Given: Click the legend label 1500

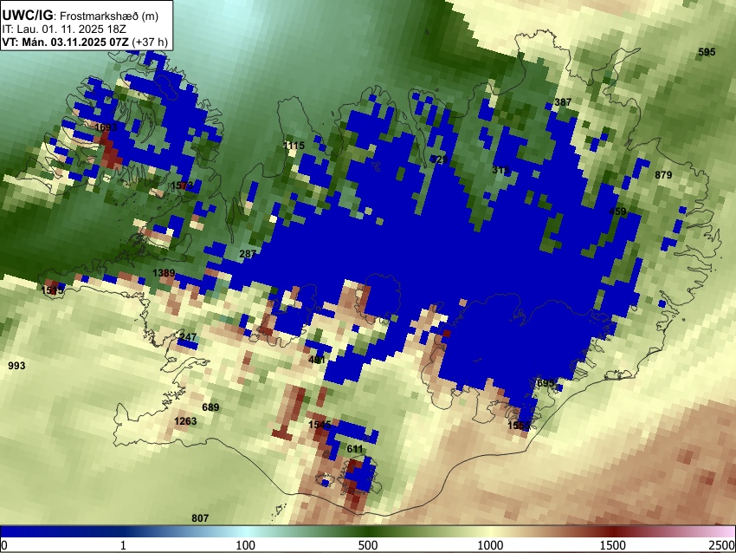Looking at the screenshot, I should pyautogui.click(x=612, y=545).
